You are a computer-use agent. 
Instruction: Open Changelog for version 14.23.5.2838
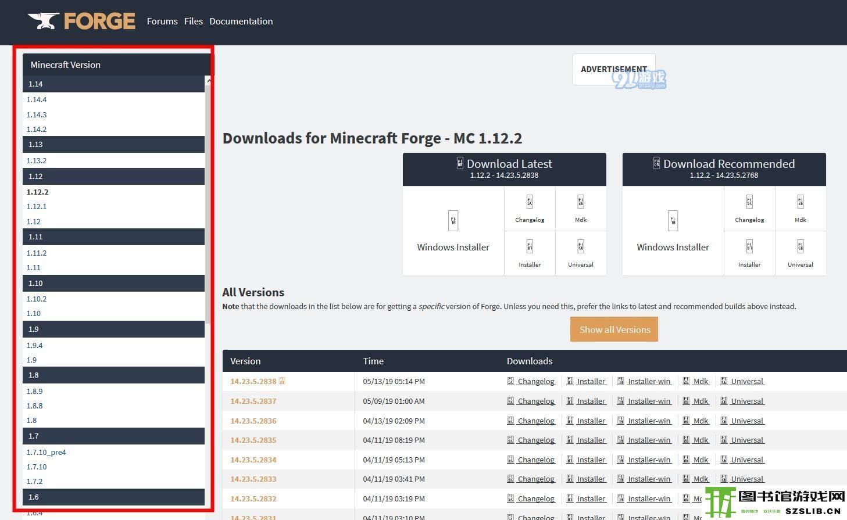tap(536, 381)
